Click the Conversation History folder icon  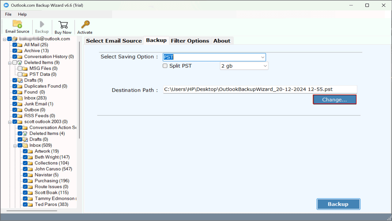pos(20,57)
